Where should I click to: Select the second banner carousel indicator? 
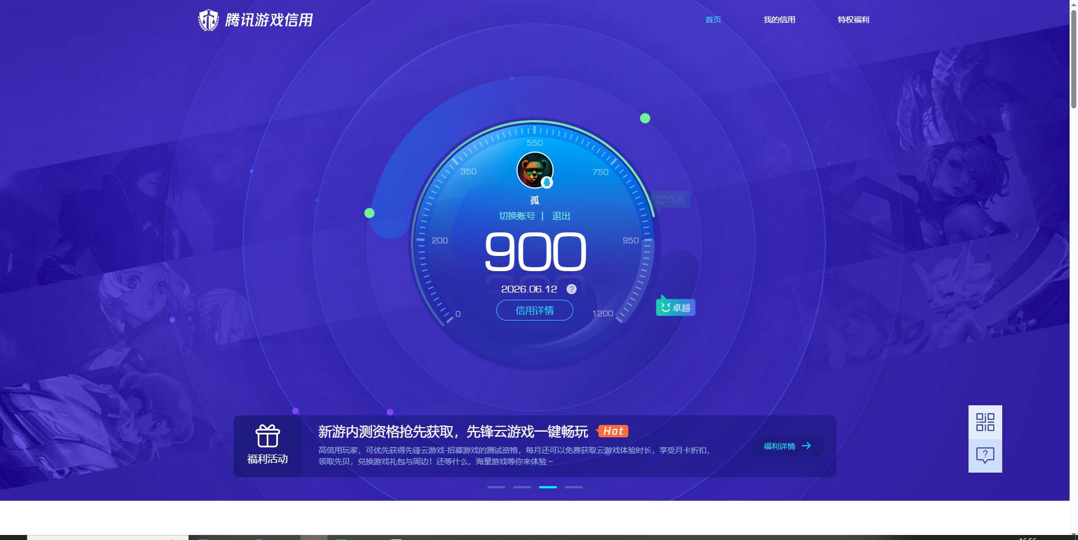pos(522,487)
